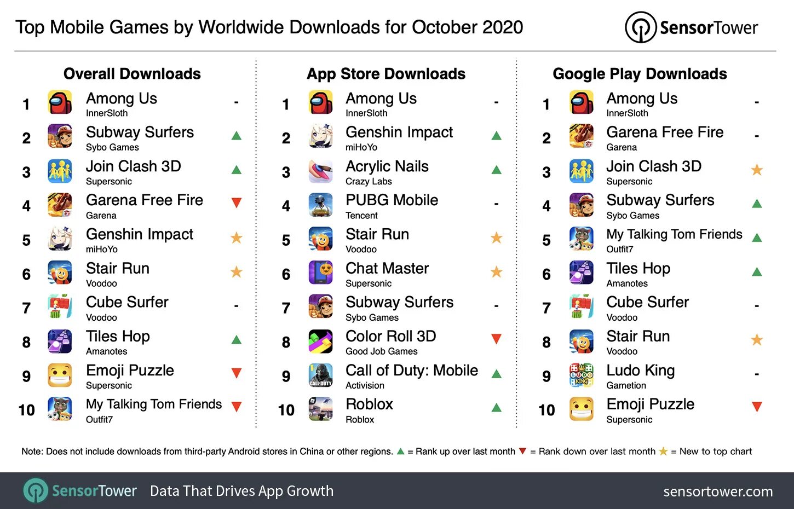Image resolution: width=794 pixels, height=509 pixels.
Task: Open the Ludo King app icon
Action: pyautogui.click(x=581, y=375)
